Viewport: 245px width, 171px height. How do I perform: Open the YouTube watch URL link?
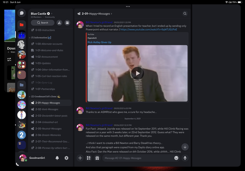[149, 30]
